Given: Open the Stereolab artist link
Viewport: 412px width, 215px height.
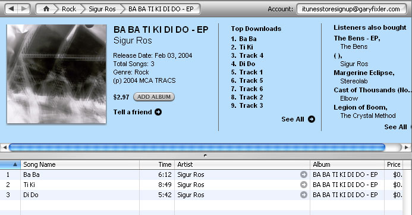Looking at the screenshot, I should (x=354, y=81).
